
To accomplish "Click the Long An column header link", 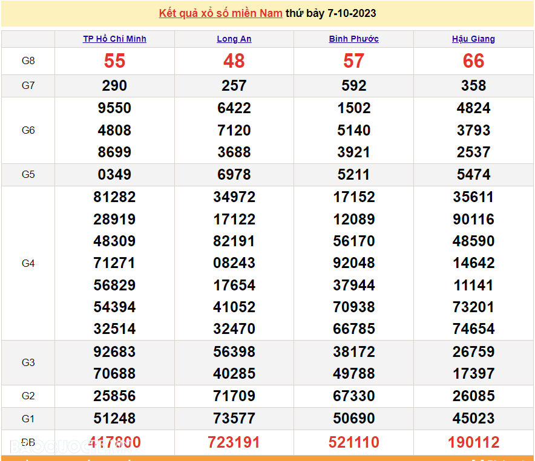I will pyautogui.click(x=234, y=39).
